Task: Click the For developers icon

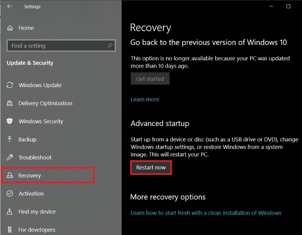Action: click(10, 230)
